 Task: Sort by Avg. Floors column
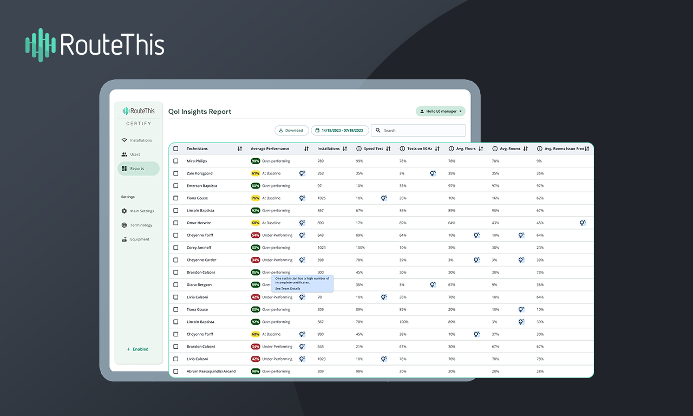481,148
